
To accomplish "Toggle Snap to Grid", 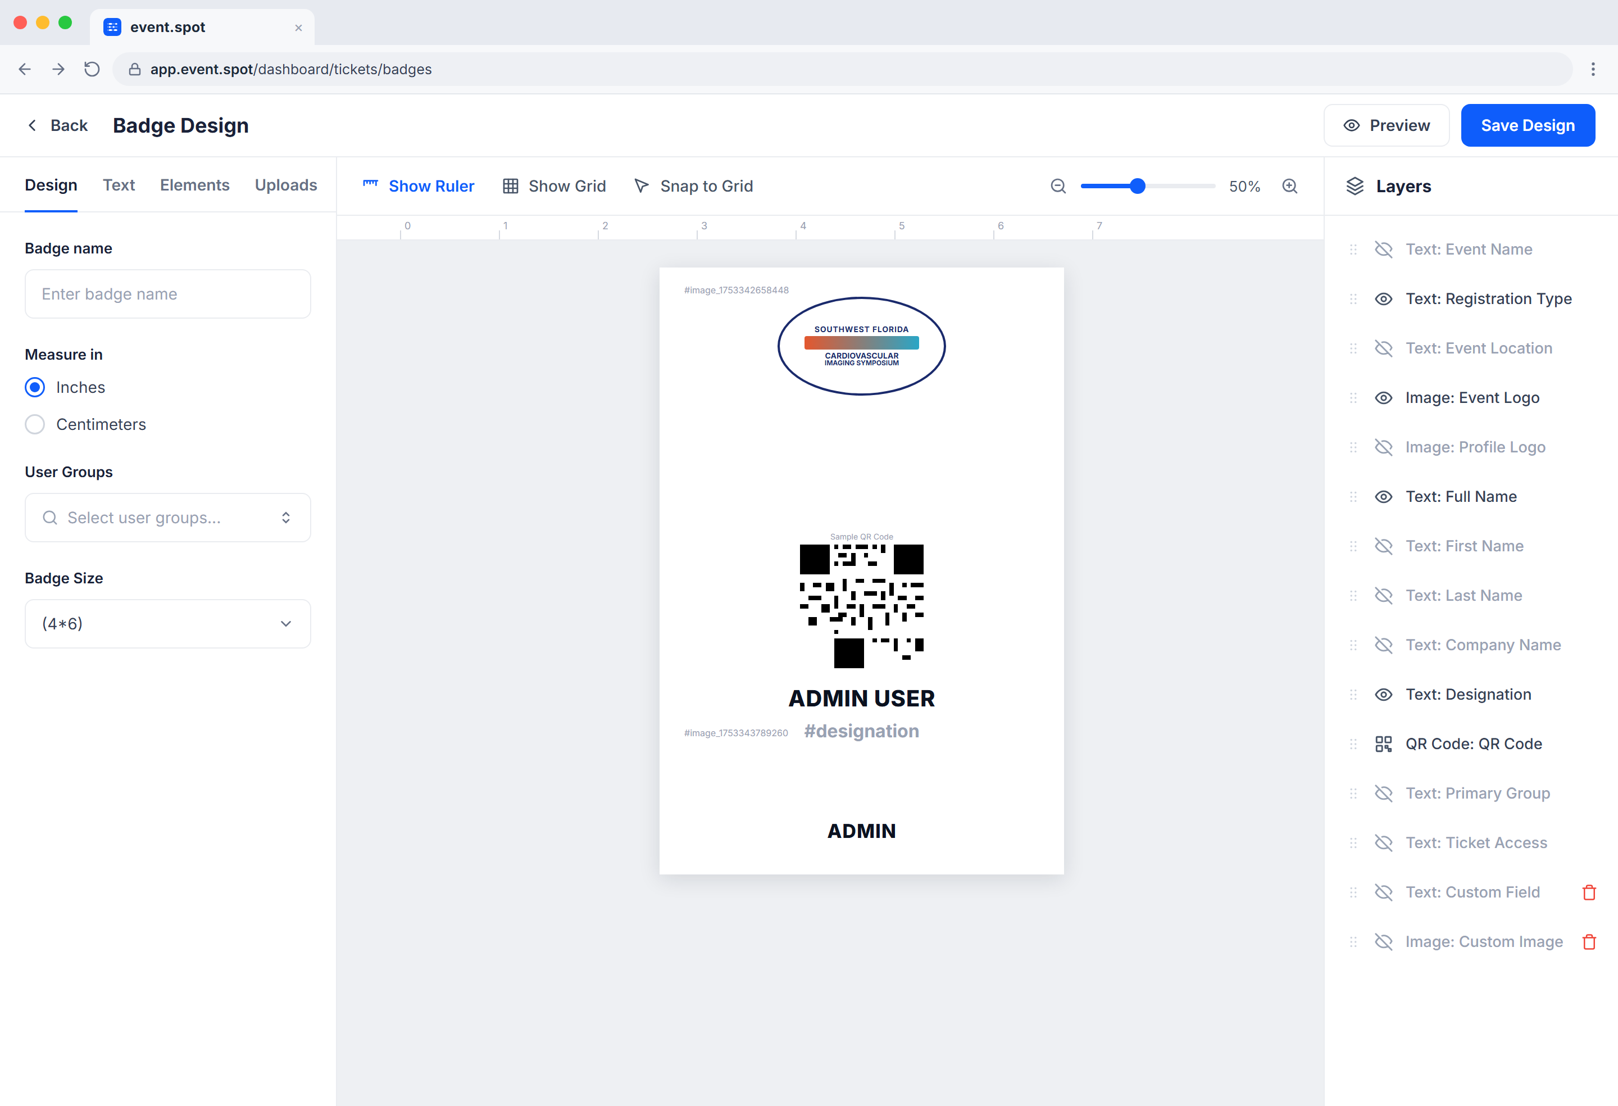I will pos(693,186).
